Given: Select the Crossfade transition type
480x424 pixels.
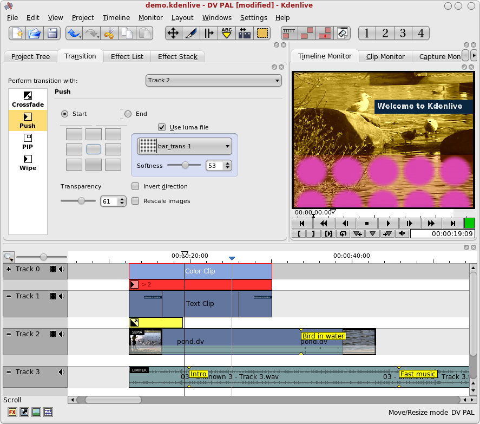Looking at the screenshot, I should 28,100.
